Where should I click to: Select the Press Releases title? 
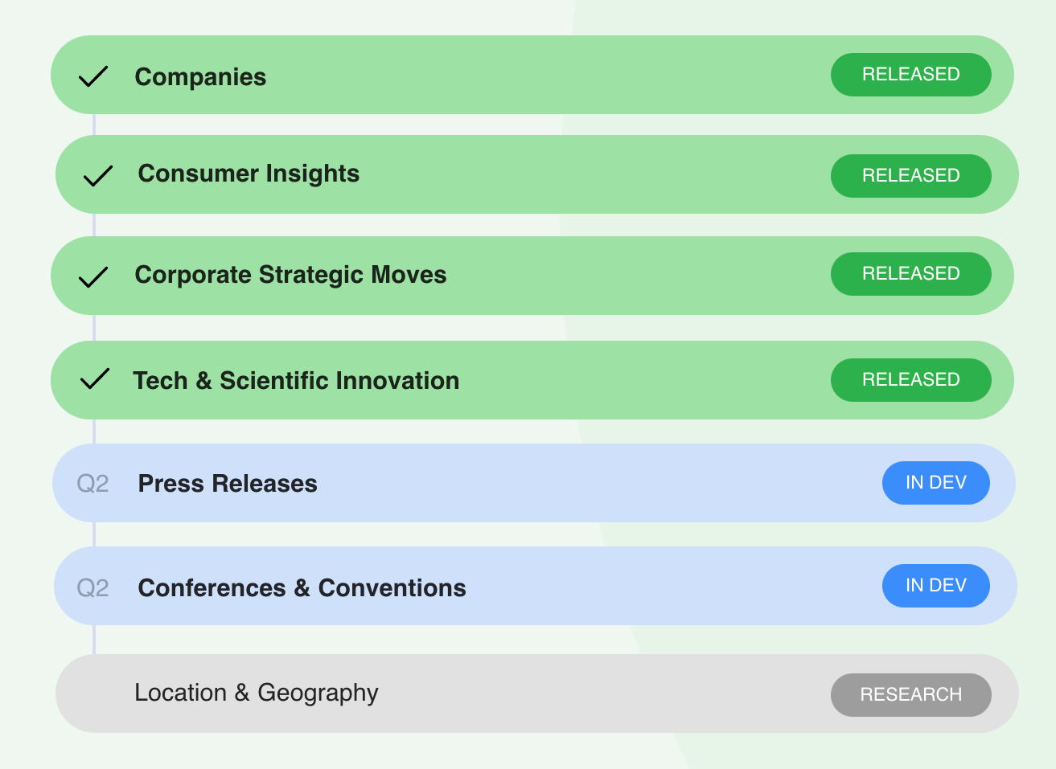228,484
